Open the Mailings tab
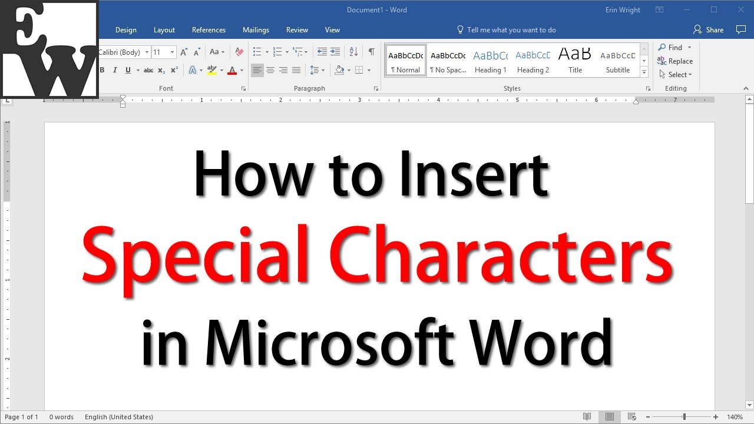This screenshot has height=424, width=754. pos(256,30)
